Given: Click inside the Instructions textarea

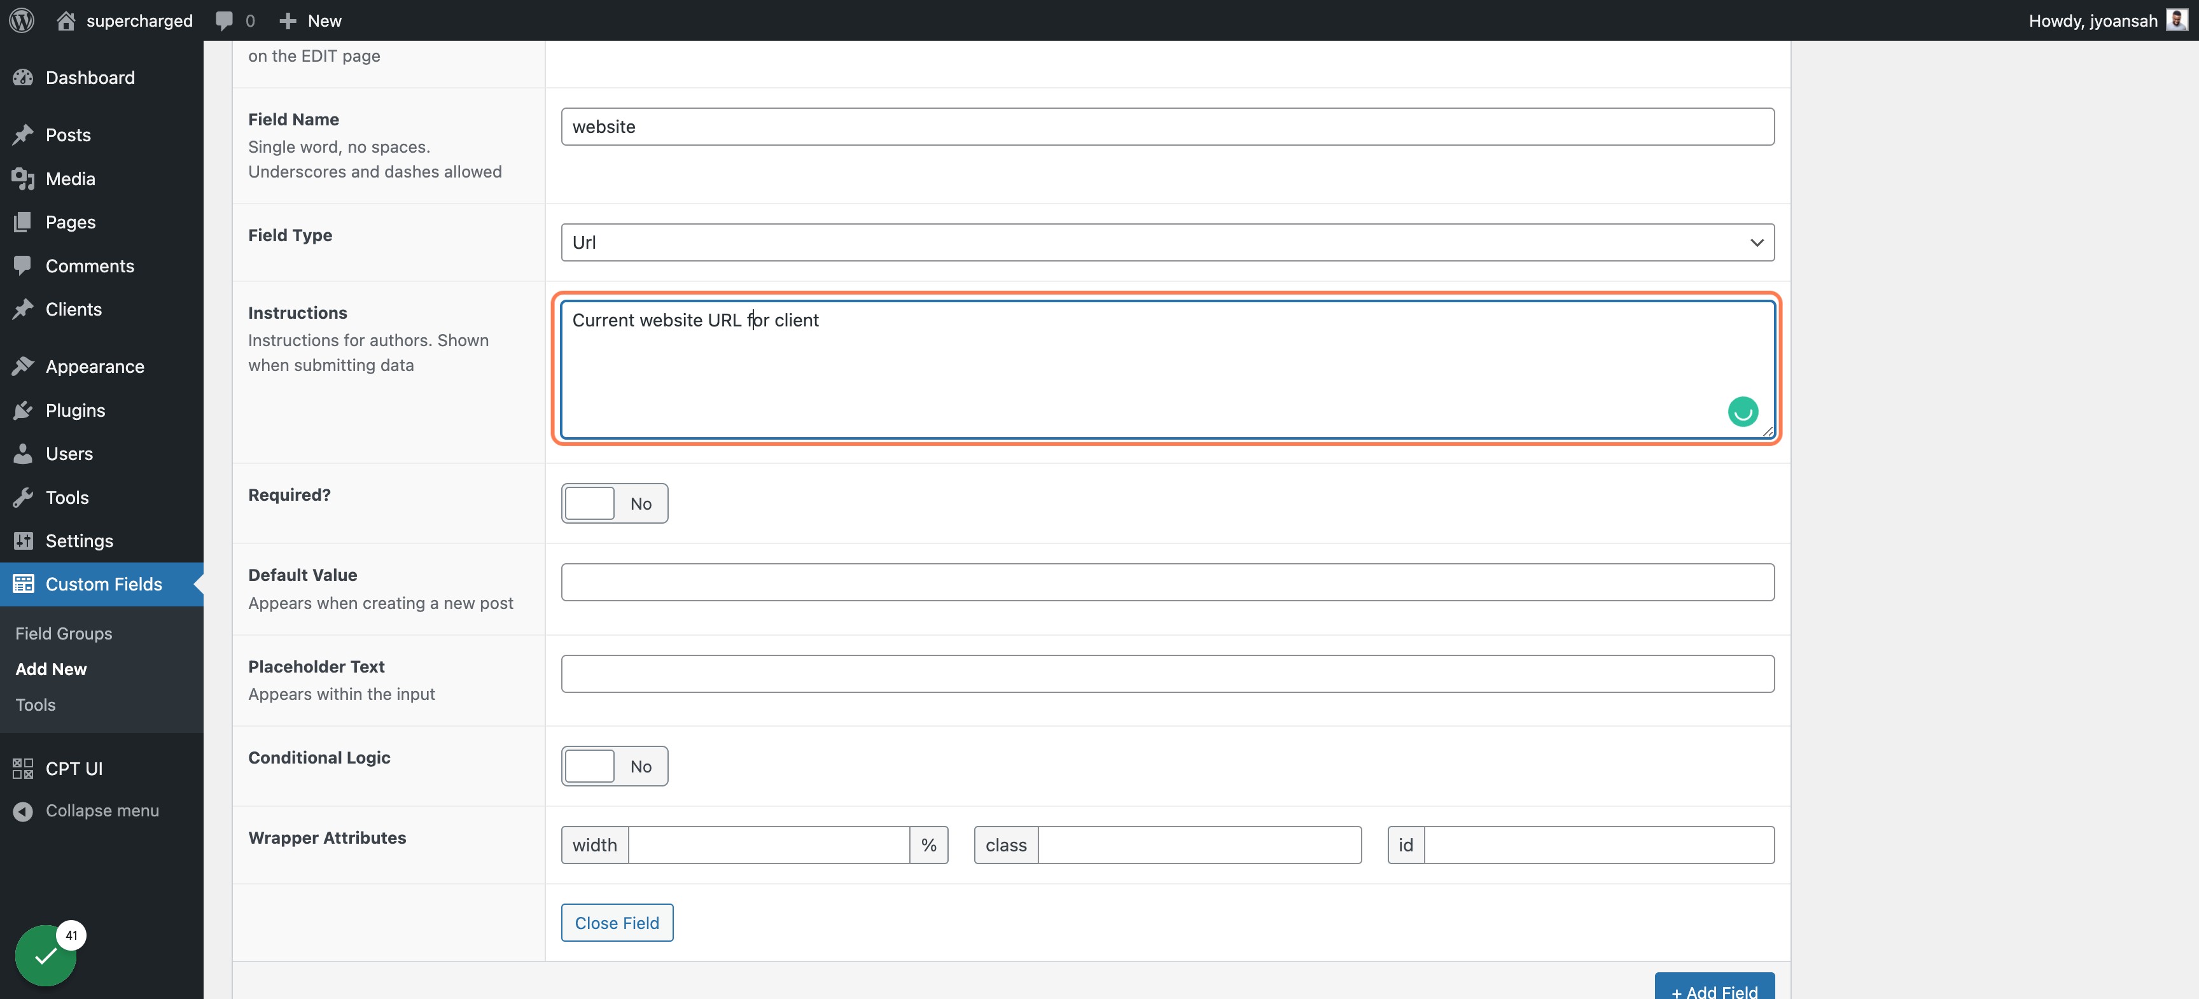Looking at the screenshot, I should coord(1167,369).
